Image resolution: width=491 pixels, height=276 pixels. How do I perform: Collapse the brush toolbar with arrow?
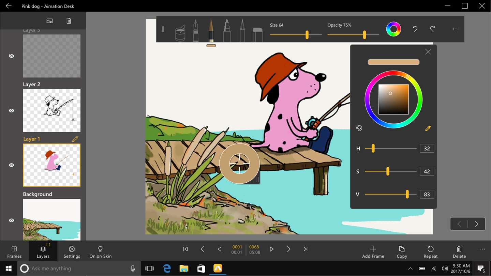(x=455, y=29)
